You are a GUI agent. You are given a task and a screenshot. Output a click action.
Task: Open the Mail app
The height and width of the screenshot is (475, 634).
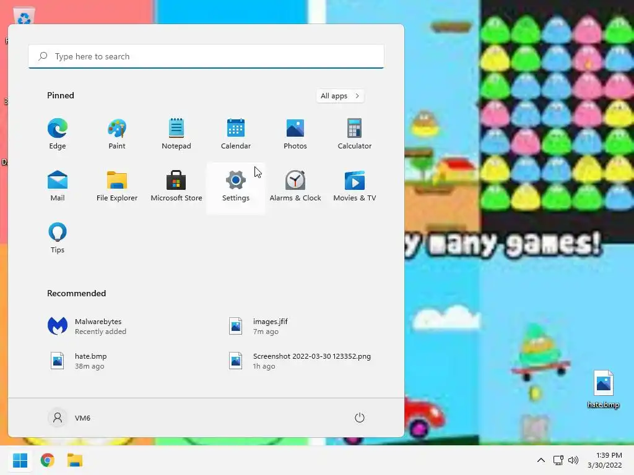pyautogui.click(x=58, y=186)
